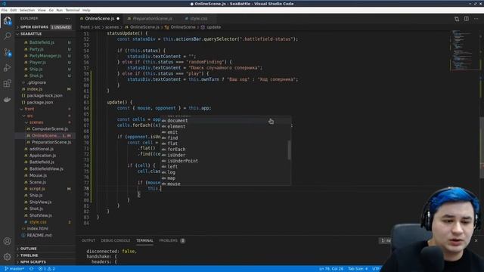Open the View menu
Viewport: 484px width, 272px height.
pyautogui.click(x=42, y=10)
